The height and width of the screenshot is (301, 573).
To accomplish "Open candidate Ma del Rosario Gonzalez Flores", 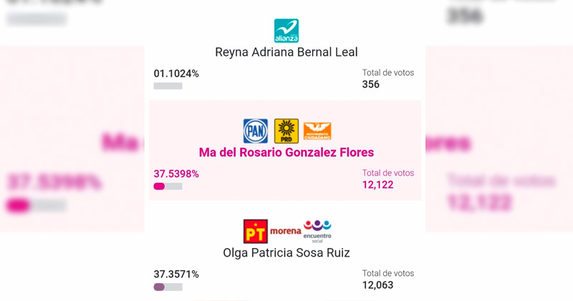I will pos(286,153).
